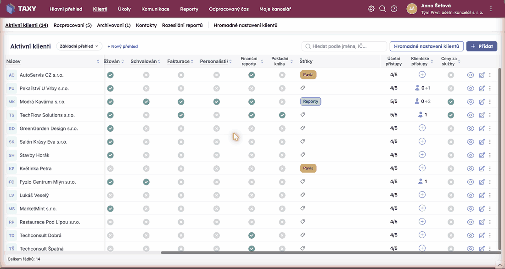The image size is (505, 269).
Task: Open row menu for Květinka Petra
Action: tap(490, 168)
